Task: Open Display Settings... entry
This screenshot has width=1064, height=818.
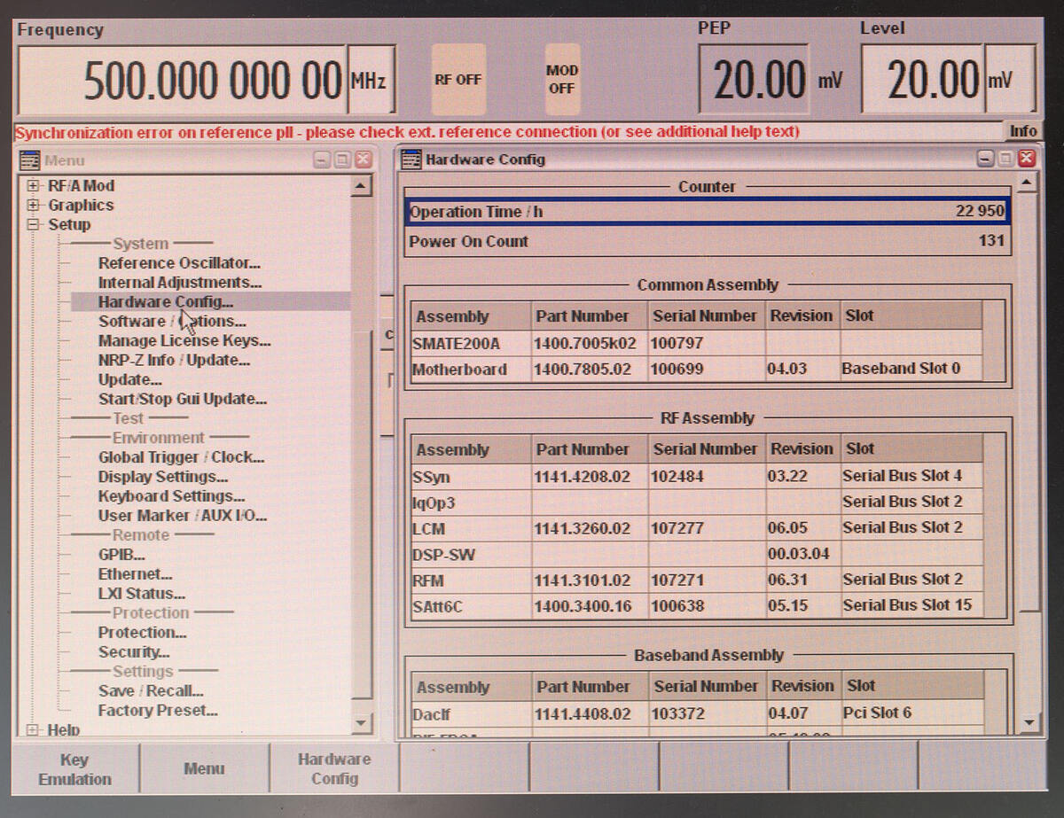Action: (x=162, y=478)
